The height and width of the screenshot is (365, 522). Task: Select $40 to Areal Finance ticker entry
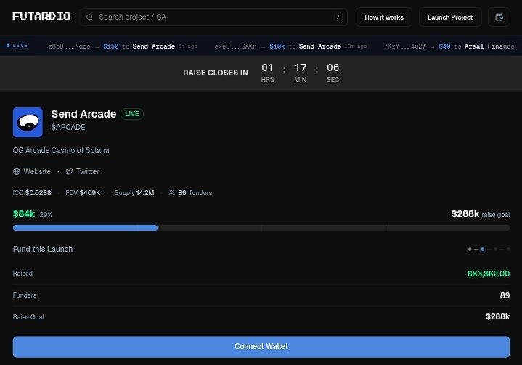coord(449,46)
